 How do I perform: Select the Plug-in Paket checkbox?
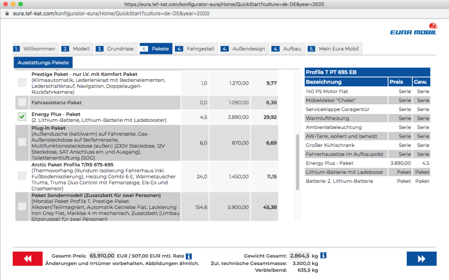[x=22, y=142]
